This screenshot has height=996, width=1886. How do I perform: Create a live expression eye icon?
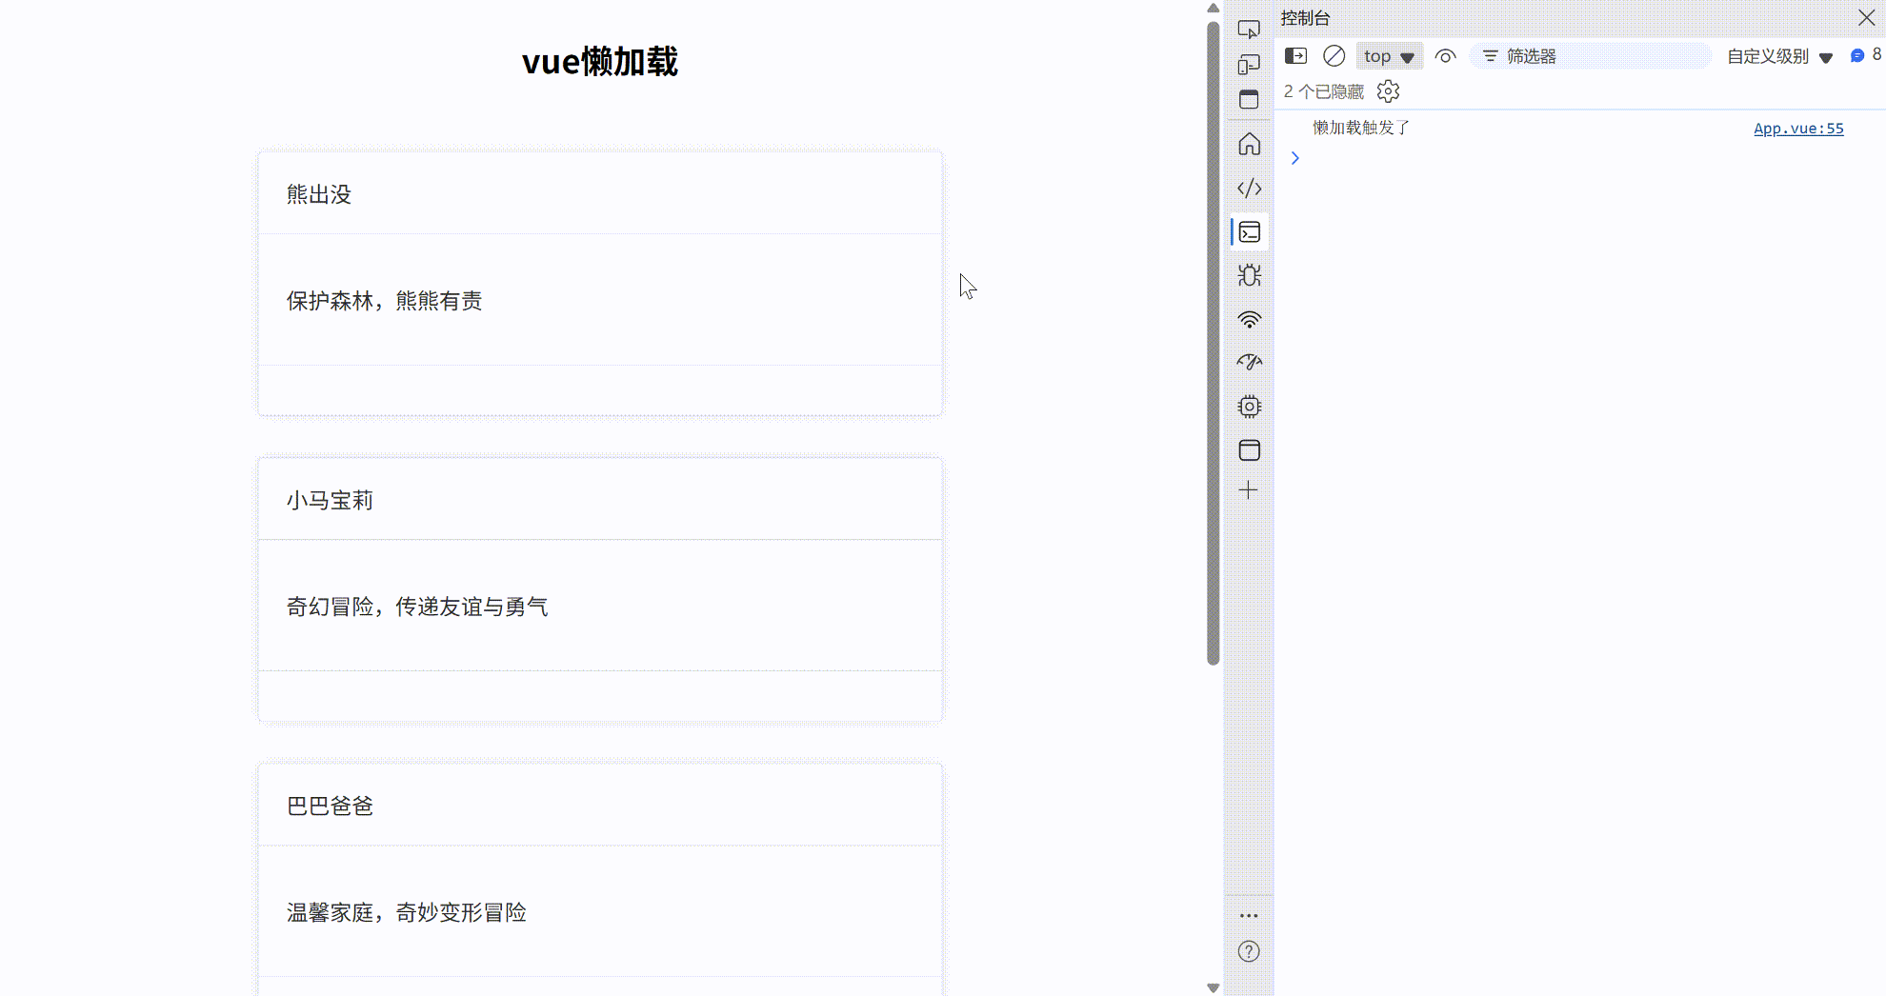coord(1445,56)
